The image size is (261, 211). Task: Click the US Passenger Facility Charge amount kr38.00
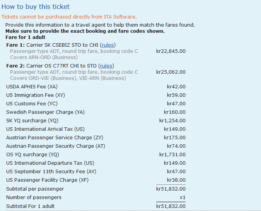(176, 180)
